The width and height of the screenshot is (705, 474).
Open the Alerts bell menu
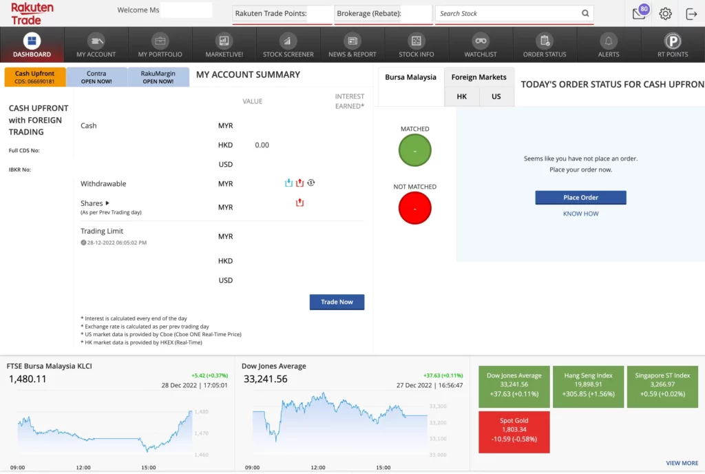pos(608,45)
